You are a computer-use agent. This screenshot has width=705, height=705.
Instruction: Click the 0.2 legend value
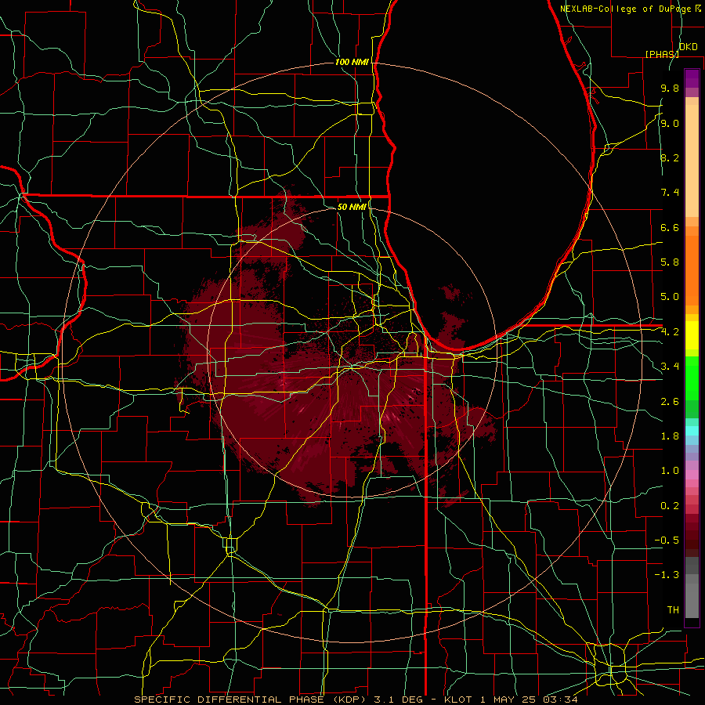(670, 506)
